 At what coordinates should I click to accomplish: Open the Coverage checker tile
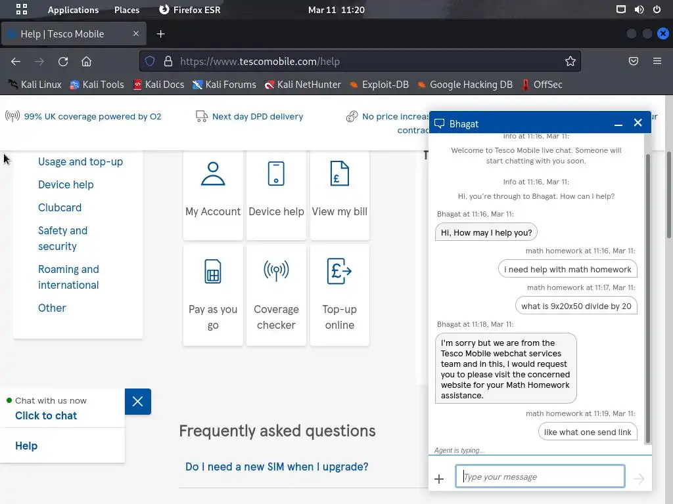click(276, 295)
